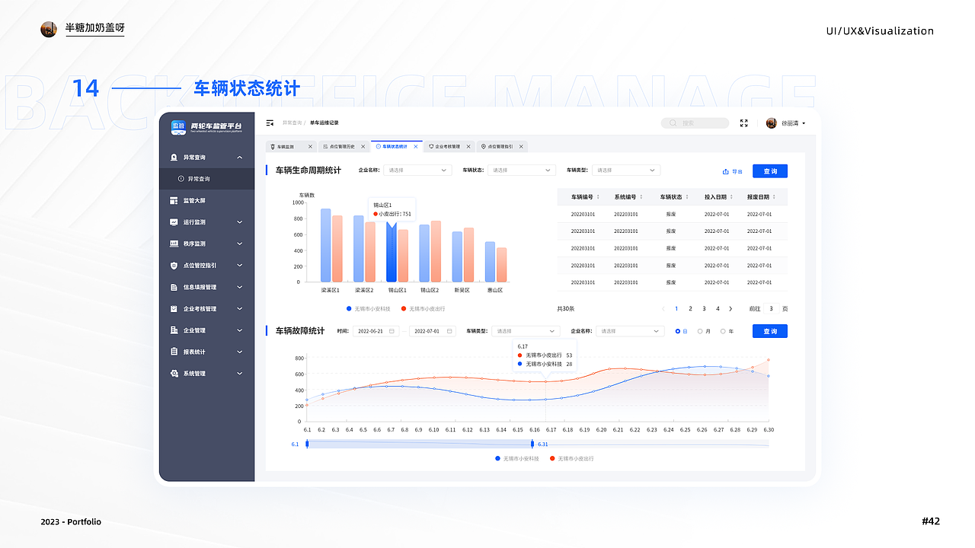This screenshot has width=975, height=548.
Task: Close the 点位管理历史 tab
Action: pos(363,146)
